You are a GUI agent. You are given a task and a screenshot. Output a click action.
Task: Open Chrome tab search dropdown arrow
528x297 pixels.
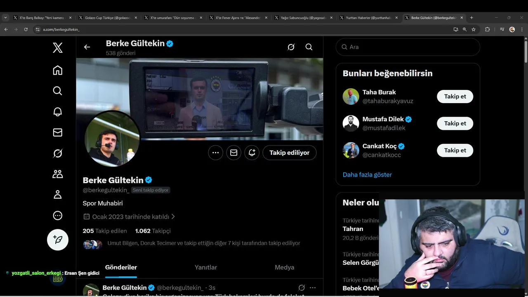(5, 18)
